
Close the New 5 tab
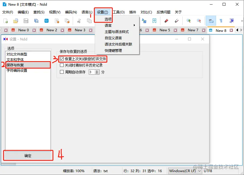click(176, 30)
